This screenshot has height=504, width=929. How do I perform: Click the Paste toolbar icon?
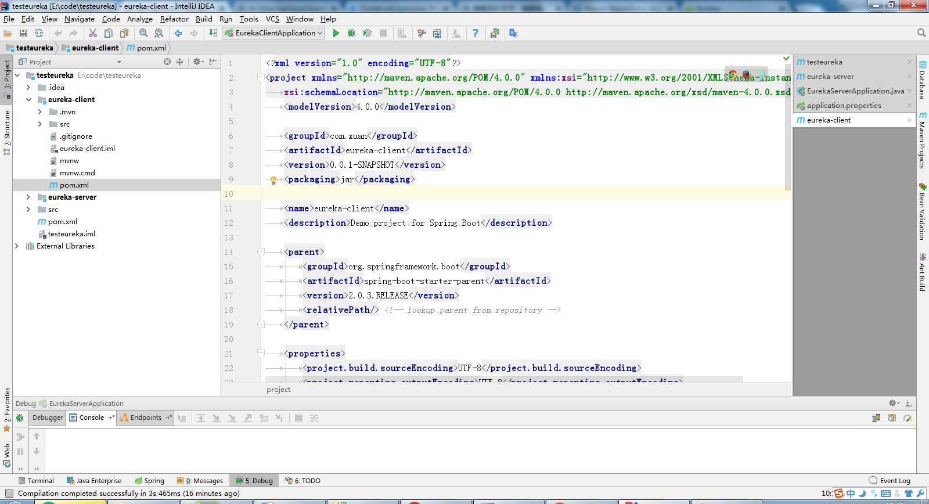[x=124, y=33]
